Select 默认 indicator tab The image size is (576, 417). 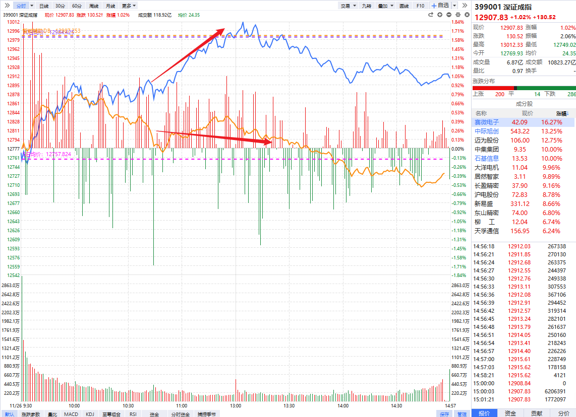click(x=10, y=414)
